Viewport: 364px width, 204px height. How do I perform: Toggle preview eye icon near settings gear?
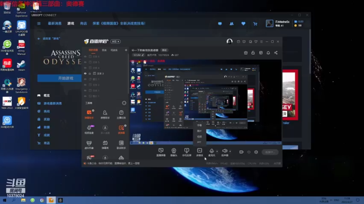point(249,152)
